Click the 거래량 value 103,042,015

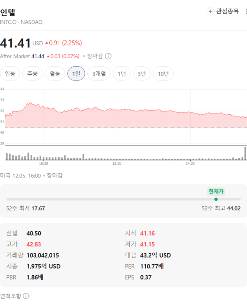[43, 255]
